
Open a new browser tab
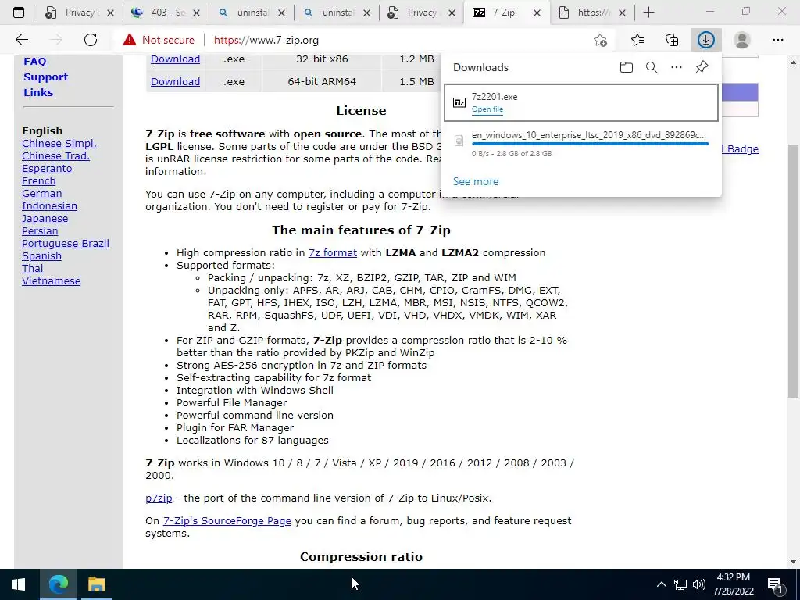pos(648,12)
